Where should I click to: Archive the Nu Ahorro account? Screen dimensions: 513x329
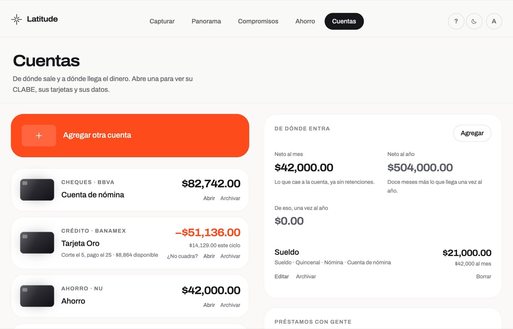[x=230, y=305]
